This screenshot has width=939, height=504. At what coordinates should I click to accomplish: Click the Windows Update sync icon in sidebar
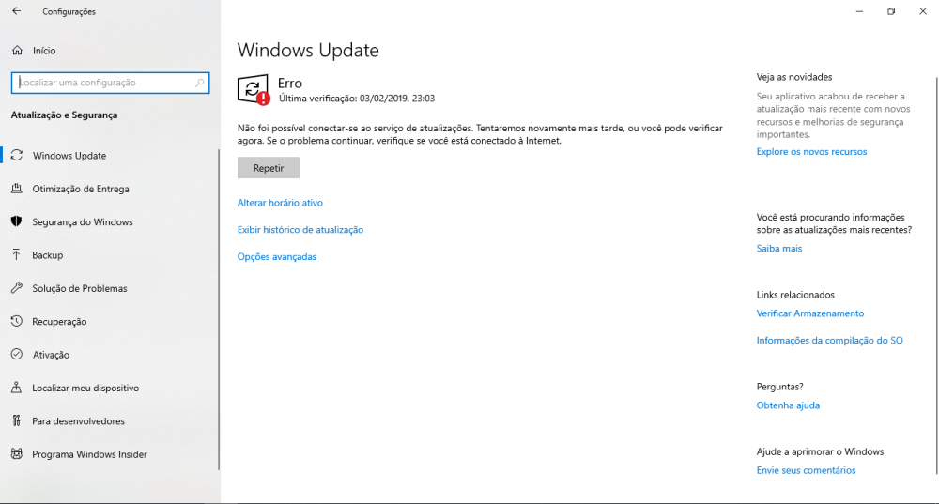click(17, 155)
